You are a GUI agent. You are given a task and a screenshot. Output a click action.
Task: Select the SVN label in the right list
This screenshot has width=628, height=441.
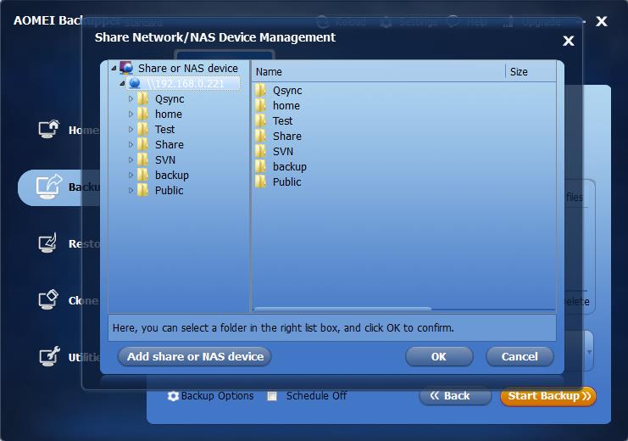coord(283,152)
